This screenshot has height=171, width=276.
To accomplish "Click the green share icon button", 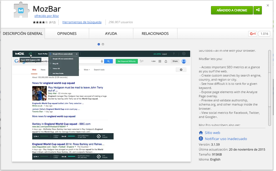I will [258, 10].
